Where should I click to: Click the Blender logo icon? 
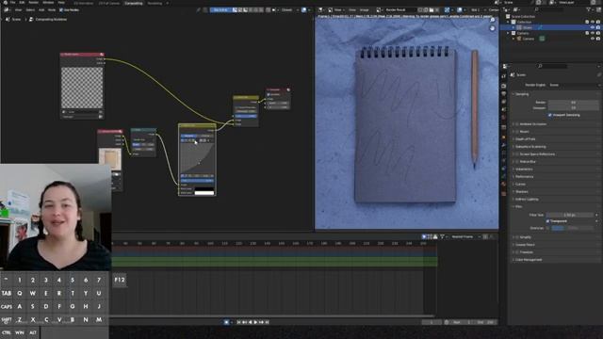(x=5, y=3)
